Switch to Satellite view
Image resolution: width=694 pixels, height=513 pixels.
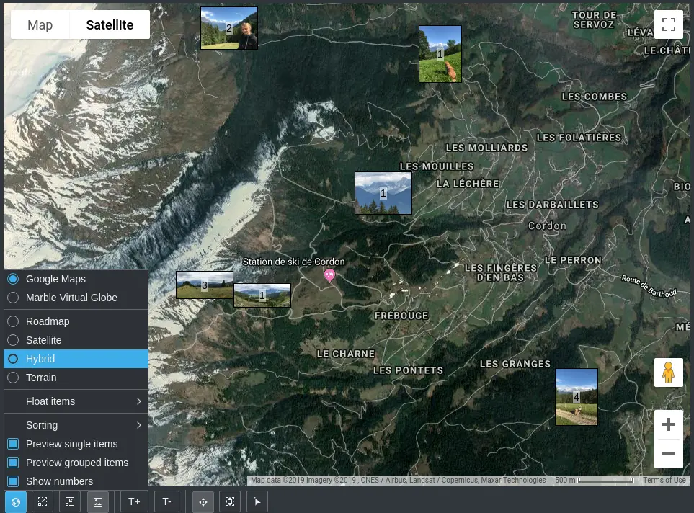[x=110, y=24]
